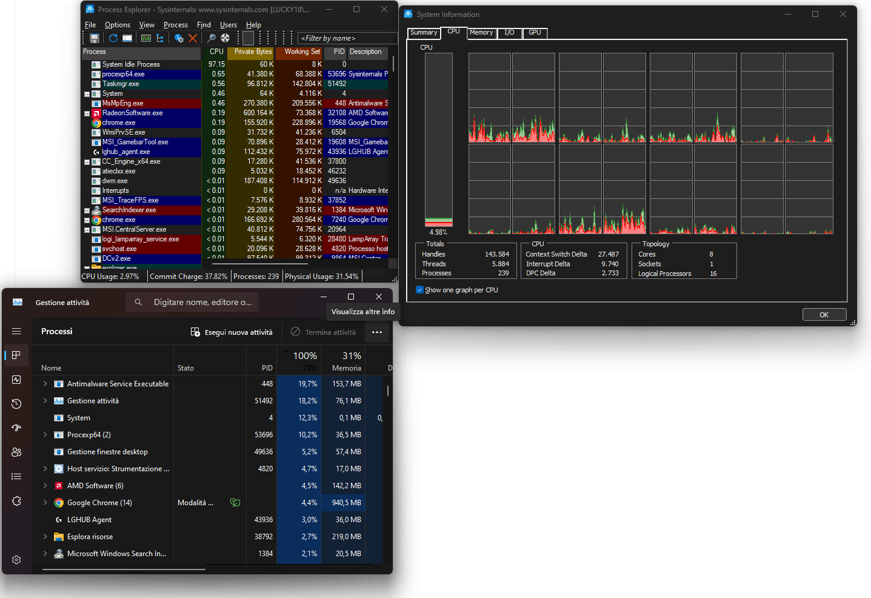This screenshot has width=871, height=598.
Task: Open the Users menu in Process Explorer
Action: (229, 25)
